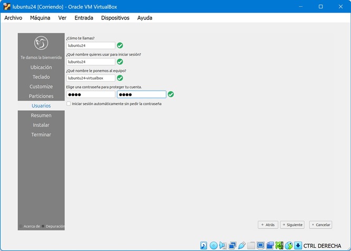Open the USB devices status icon
351x251 pixels.
tap(242, 245)
